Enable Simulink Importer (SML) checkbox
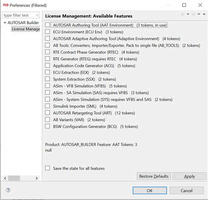Viewport: 208px width, 200px height. 47,106
